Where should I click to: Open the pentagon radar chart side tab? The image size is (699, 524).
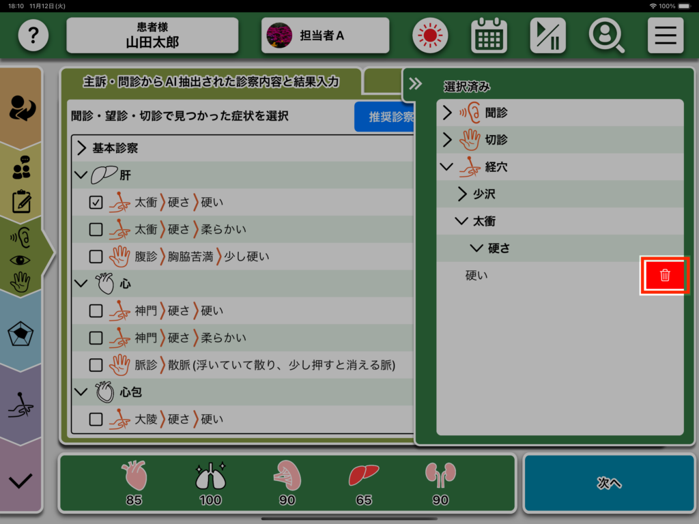20,334
